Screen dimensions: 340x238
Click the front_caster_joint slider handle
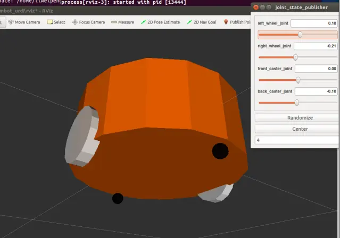point(298,80)
